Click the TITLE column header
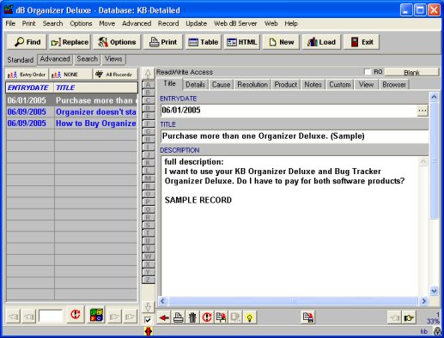The image size is (444, 338). click(95, 88)
